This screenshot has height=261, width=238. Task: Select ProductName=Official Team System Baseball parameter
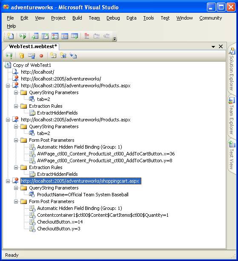tap(83, 195)
